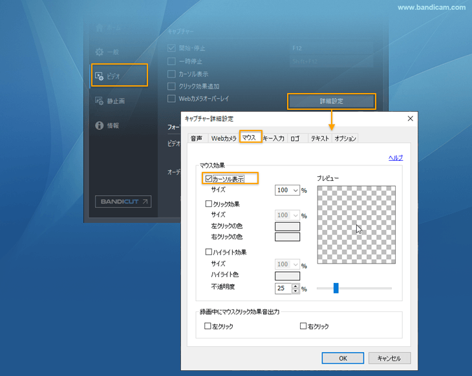Screen dimensions: 472x376
Task: Uncheck カーソル表示 in マウス効果 group
Action: tap(209, 179)
